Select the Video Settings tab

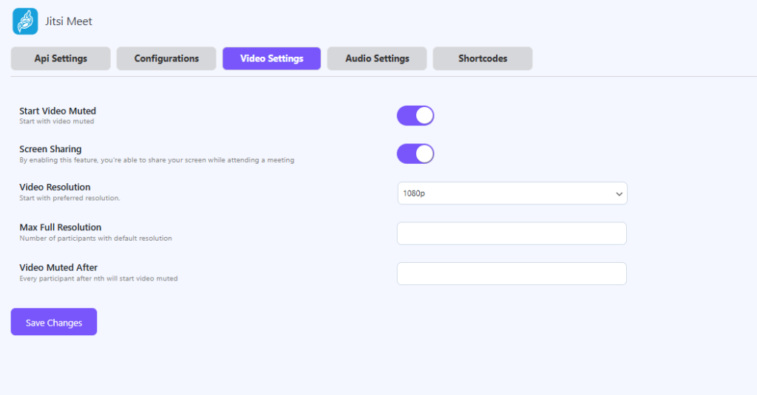click(x=271, y=58)
